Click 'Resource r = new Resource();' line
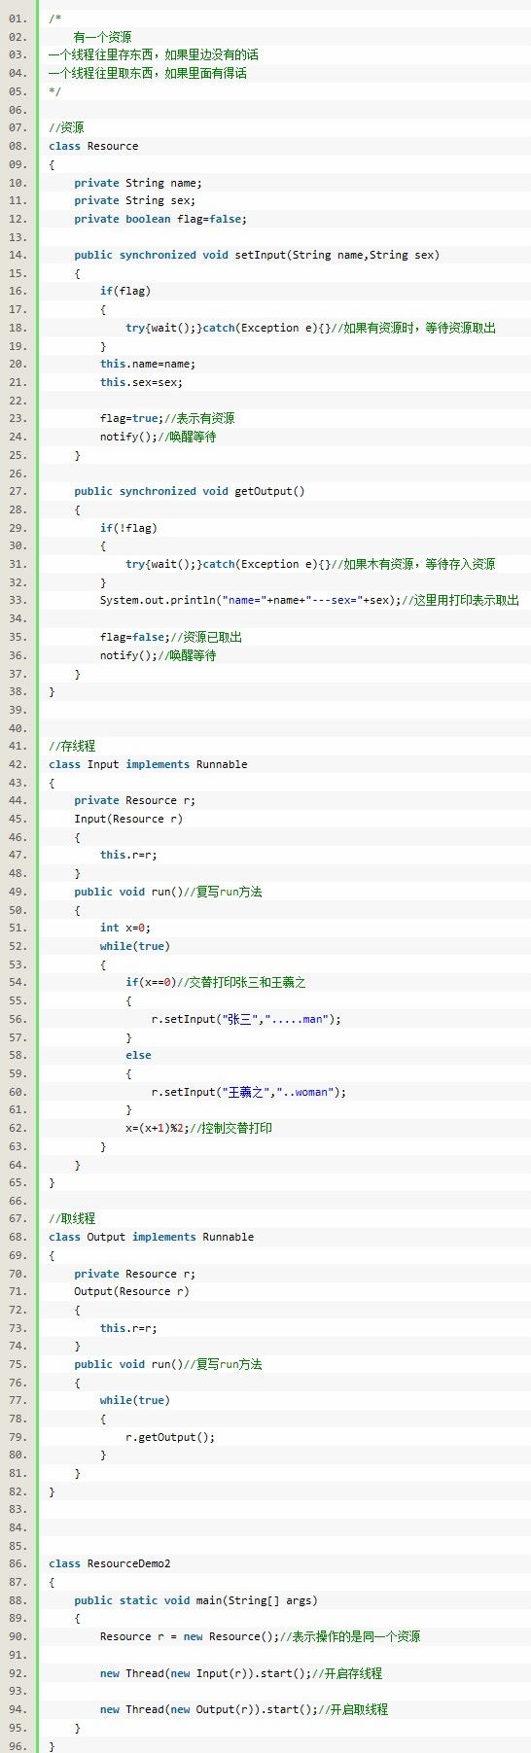This screenshot has width=531, height=1753. (x=261, y=1636)
